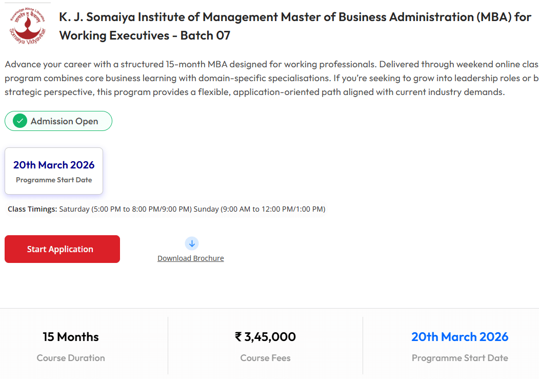The height and width of the screenshot is (379, 539).
Task: Select the Admission Open status text
Action: pyautogui.click(x=64, y=121)
